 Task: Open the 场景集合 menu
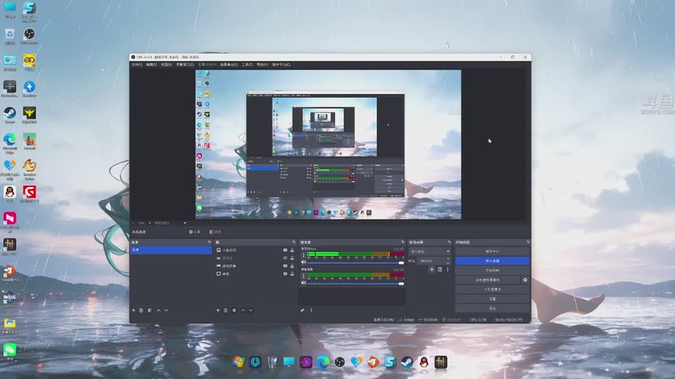(x=229, y=65)
